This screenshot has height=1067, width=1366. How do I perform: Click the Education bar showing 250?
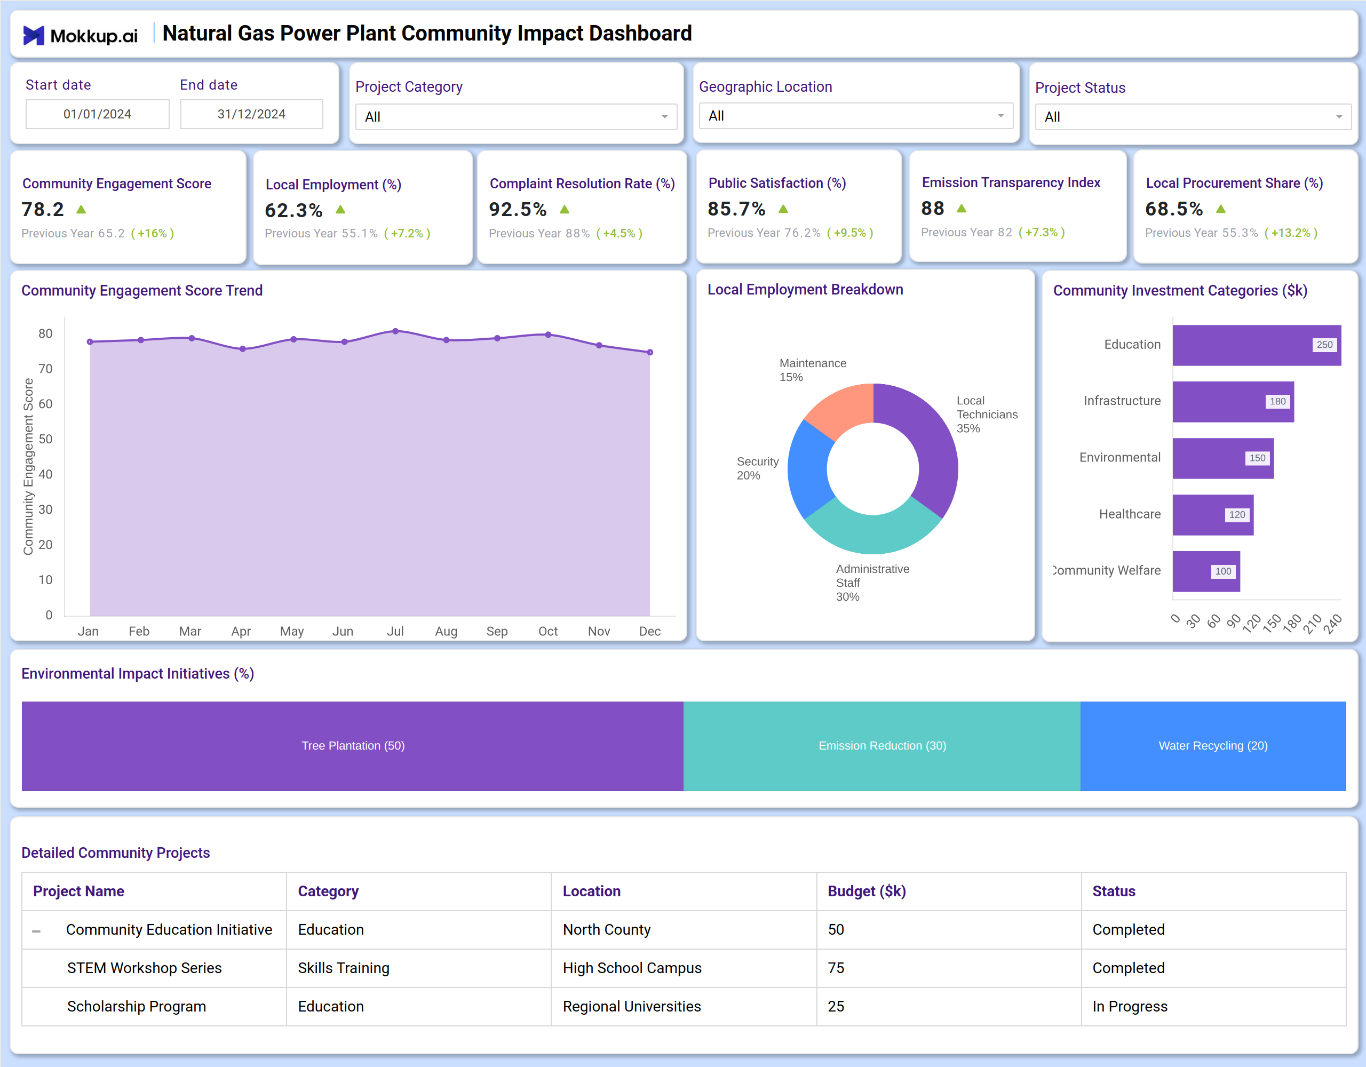tap(1257, 345)
